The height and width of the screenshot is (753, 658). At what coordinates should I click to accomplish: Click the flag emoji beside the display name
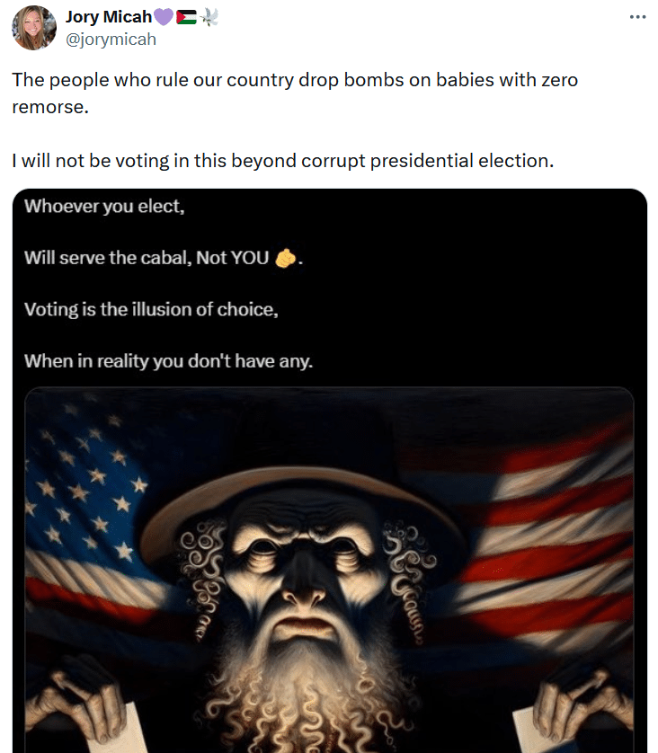tap(186, 18)
